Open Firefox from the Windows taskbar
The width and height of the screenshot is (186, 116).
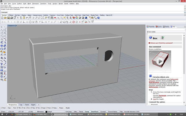pos(12,114)
